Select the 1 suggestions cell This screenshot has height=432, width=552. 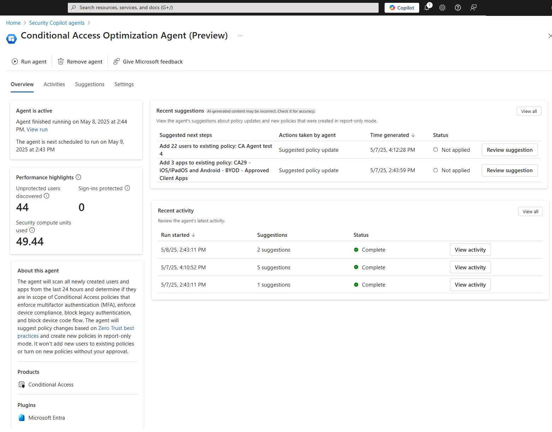click(x=274, y=285)
